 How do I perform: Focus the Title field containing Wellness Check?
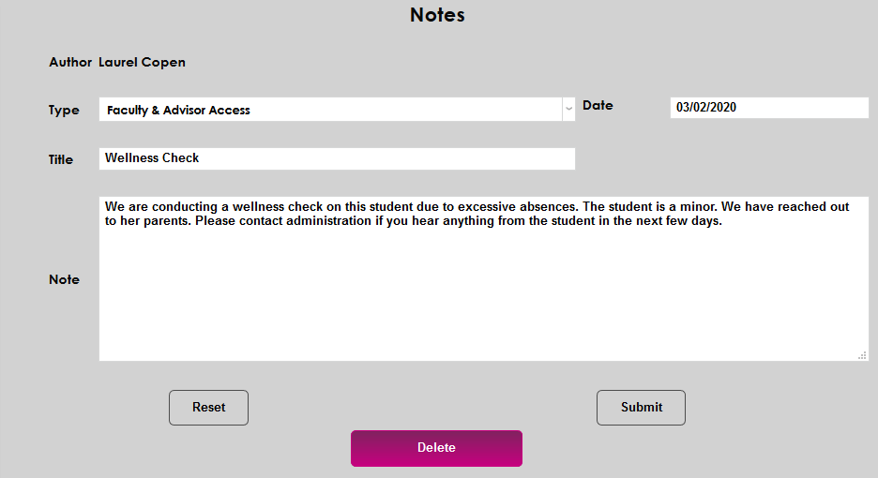click(x=336, y=158)
